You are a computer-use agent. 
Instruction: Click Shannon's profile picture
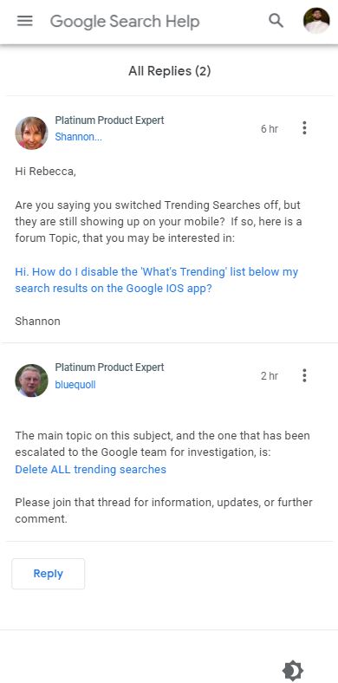[31, 133]
